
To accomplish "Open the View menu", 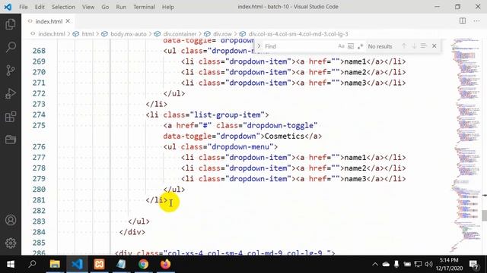I will coord(88,7).
